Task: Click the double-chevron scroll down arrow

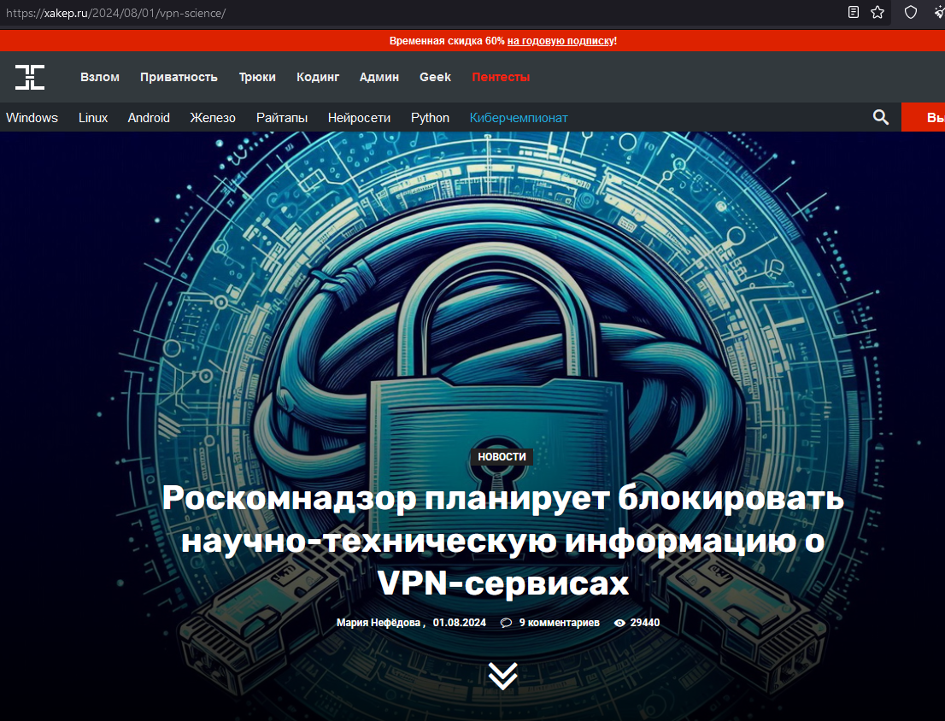Action: point(502,677)
